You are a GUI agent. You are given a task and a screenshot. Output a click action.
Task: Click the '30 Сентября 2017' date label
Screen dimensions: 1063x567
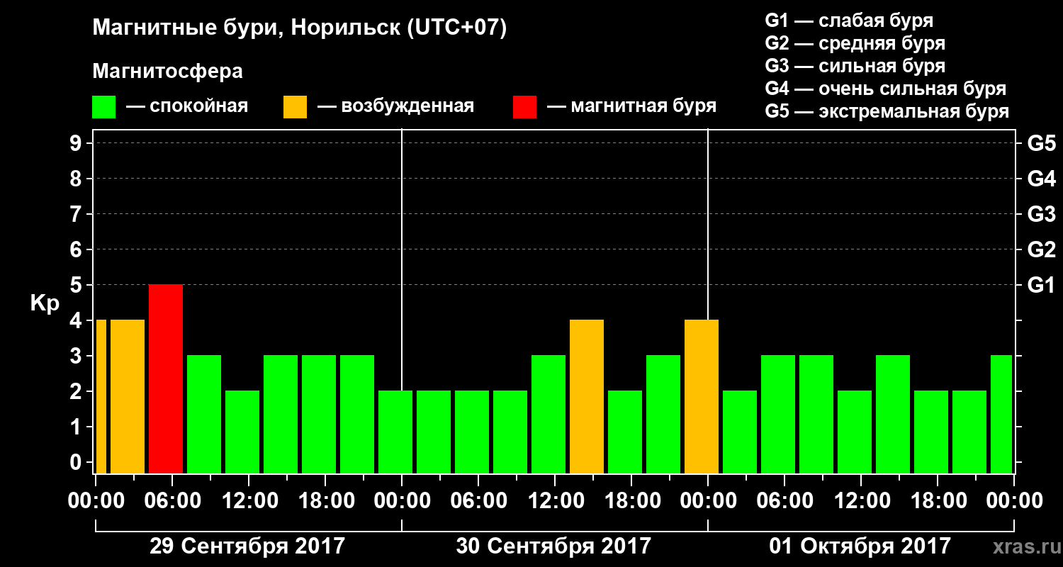pyautogui.click(x=553, y=546)
